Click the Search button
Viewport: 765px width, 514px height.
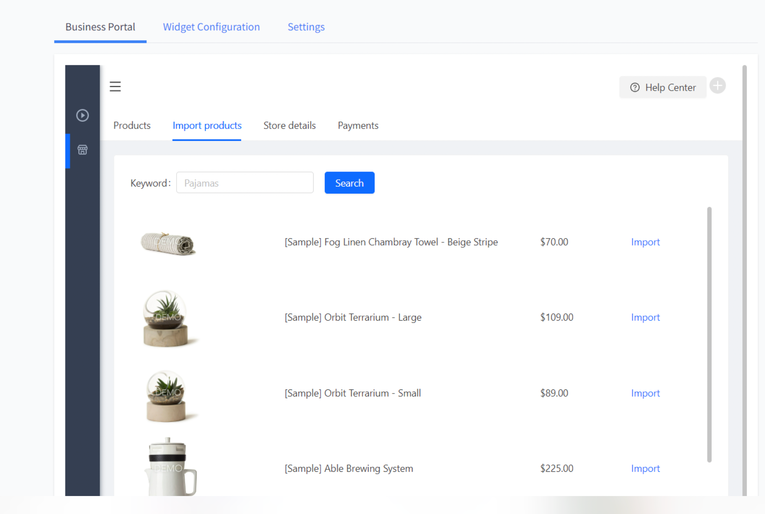(349, 182)
